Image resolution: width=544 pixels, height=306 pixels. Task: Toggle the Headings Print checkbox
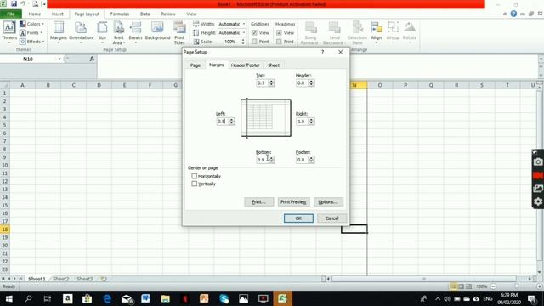(x=279, y=42)
